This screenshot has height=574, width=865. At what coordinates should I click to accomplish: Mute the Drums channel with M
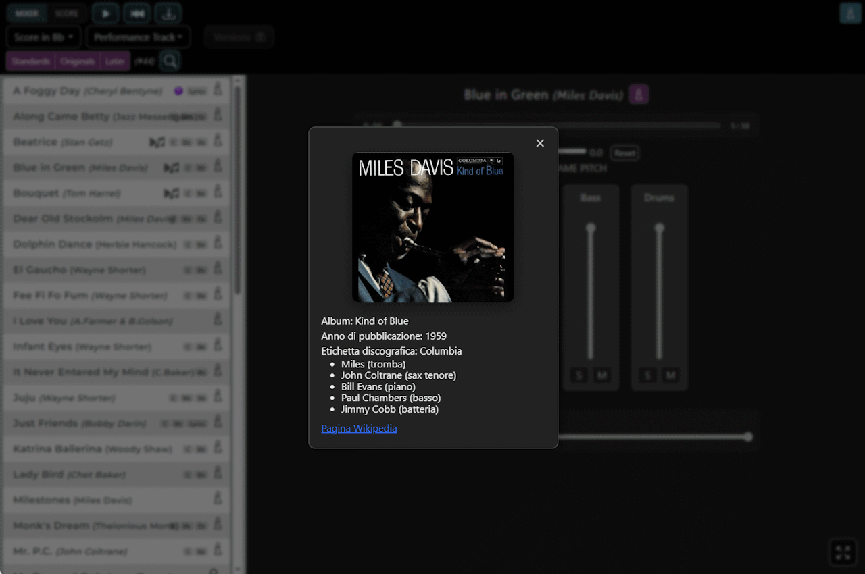click(670, 375)
